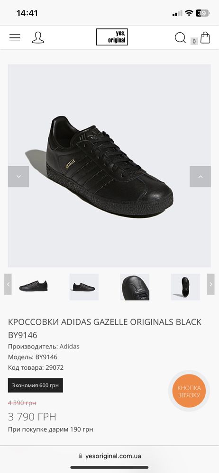Open the shopping bag cart

tap(205, 37)
